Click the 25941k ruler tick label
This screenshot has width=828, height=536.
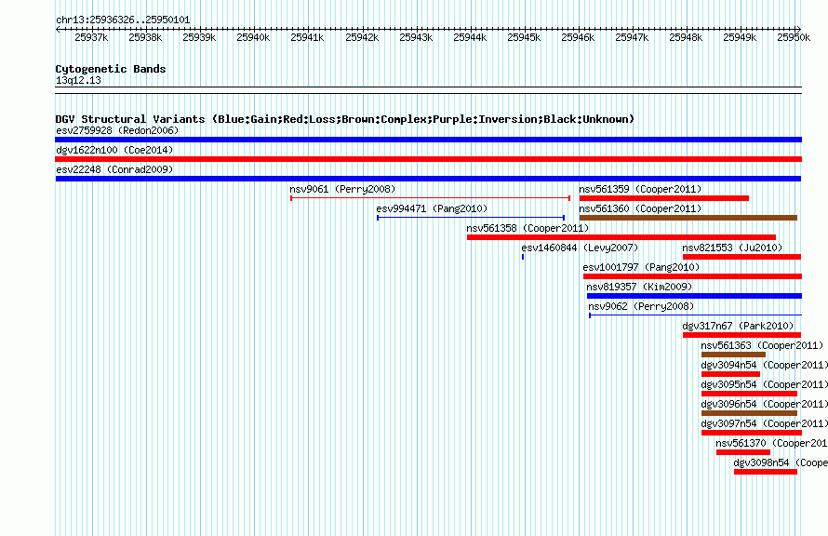(x=307, y=37)
